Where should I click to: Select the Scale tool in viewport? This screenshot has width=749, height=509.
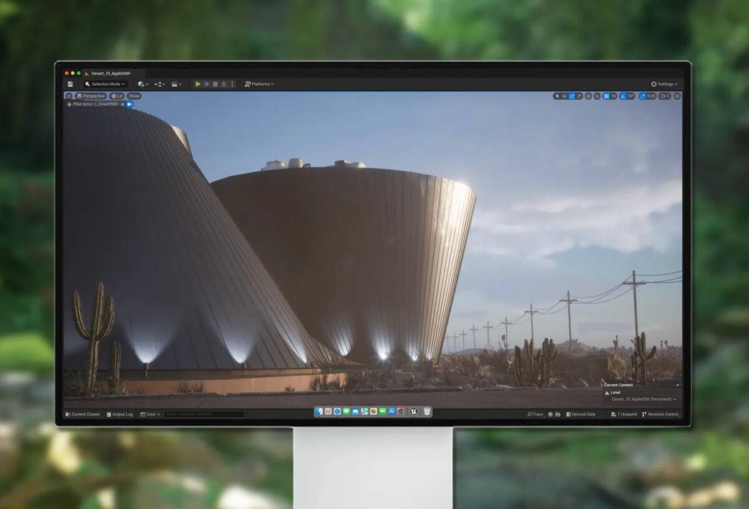pos(579,96)
